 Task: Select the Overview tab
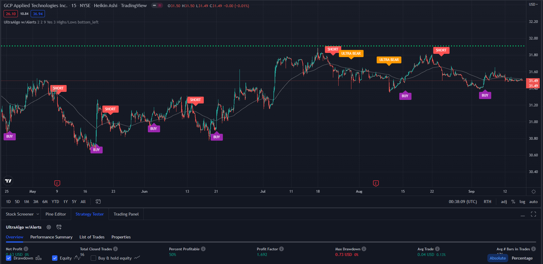(x=14, y=237)
